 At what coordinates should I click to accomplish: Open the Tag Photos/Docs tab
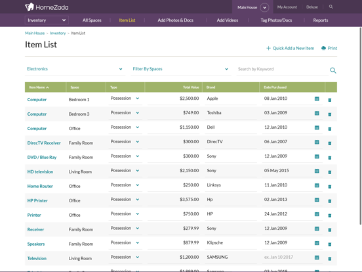(276, 20)
